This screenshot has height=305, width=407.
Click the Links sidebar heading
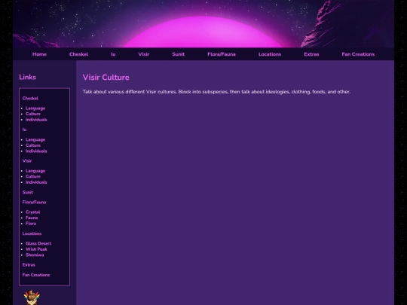click(x=28, y=77)
